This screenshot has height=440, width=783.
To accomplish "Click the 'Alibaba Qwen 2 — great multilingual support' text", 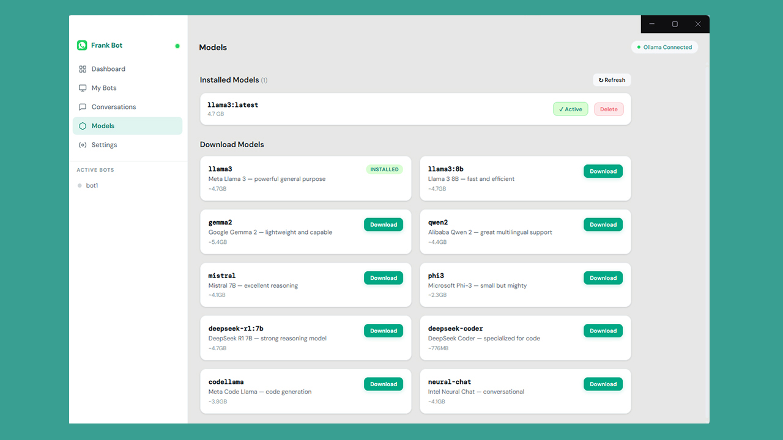I will pyautogui.click(x=490, y=232).
